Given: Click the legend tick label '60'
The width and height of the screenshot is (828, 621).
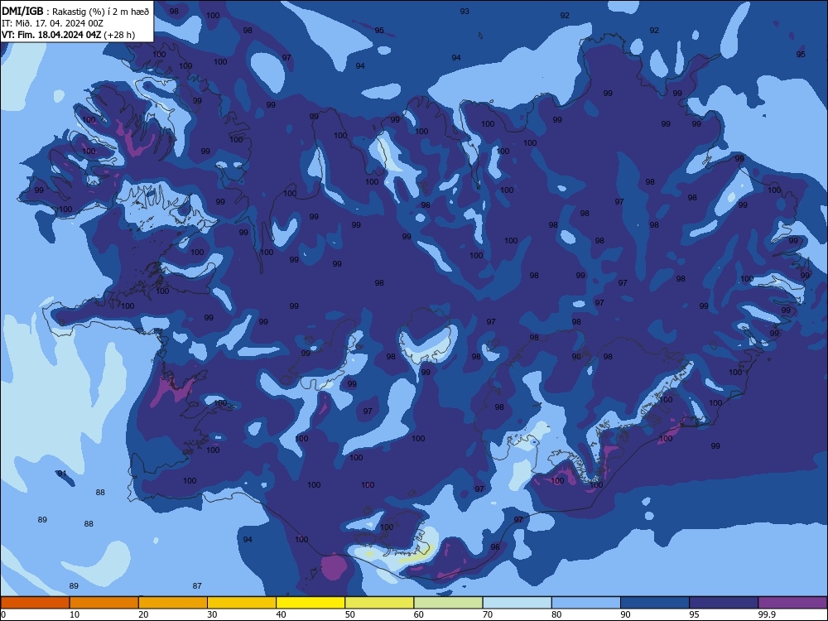Looking at the screenshot, I should 419,614.
